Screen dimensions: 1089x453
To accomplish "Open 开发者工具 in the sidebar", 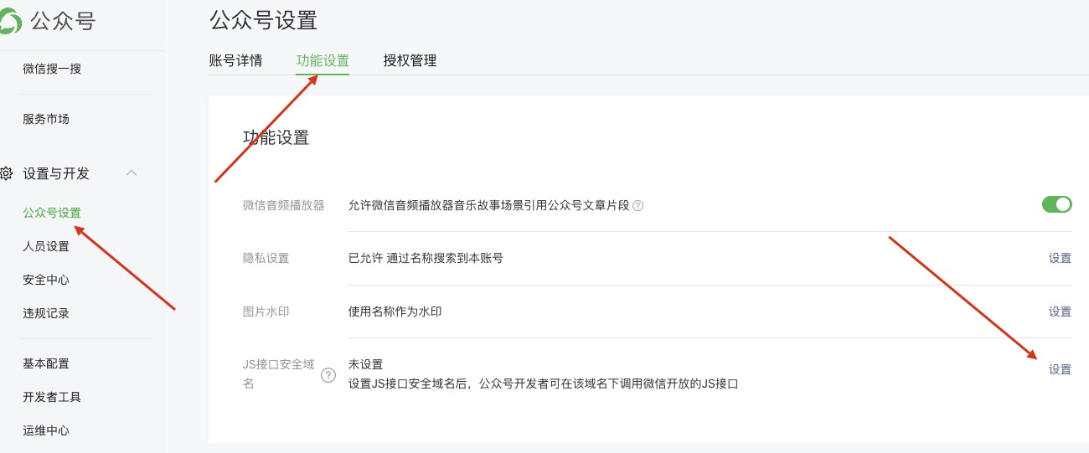I will [52, 397].
